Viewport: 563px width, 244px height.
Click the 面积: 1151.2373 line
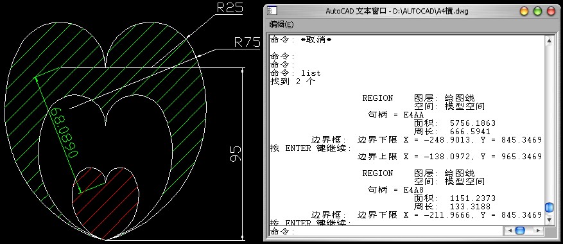click(455, 198)
